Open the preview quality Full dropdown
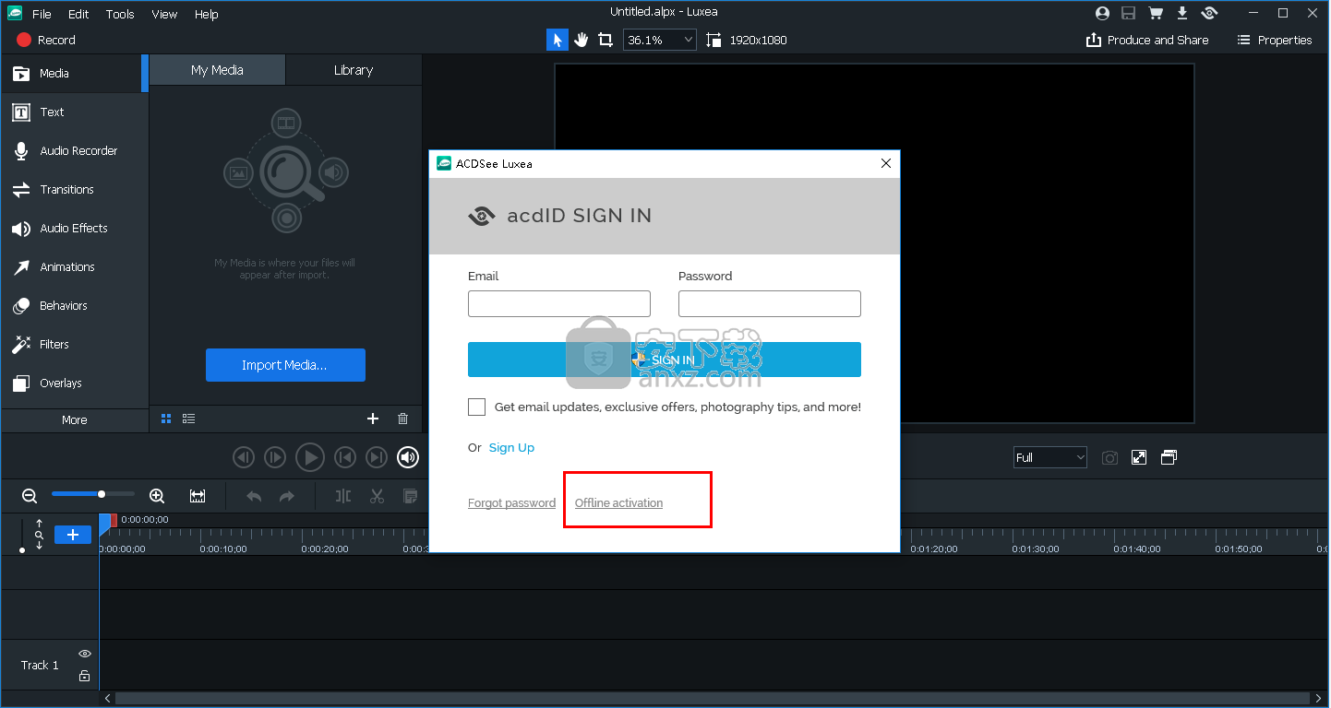Image resolution: width=1331 pixels, height=708 pixels. (1050, 457)
